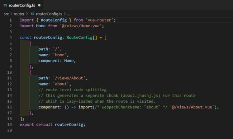Click path value '/' on line 6
This screenshot has width=233, height=139.
click(x=56, y=49)
